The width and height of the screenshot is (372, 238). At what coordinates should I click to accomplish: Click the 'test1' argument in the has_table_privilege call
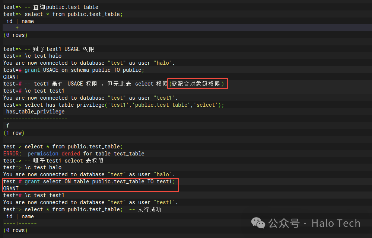(x=118, y=105)
